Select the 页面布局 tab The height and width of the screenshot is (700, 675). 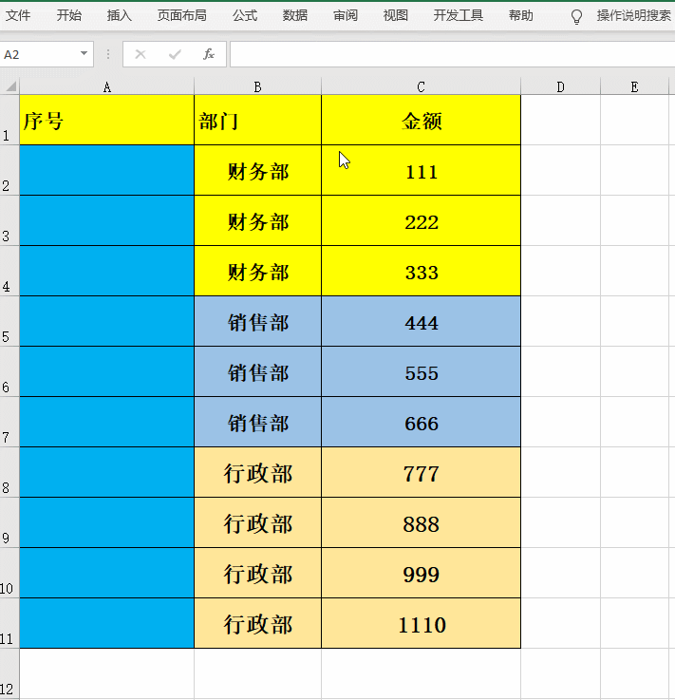coord(181,15)
